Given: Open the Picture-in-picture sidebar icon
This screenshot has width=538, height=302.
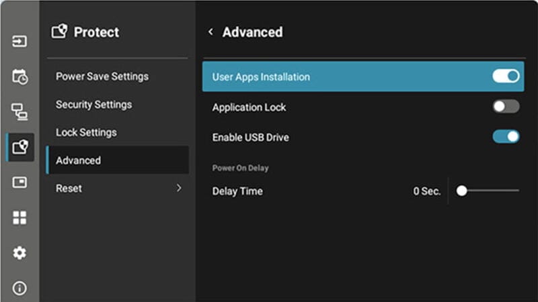Looking at the screenshot, I should click(x=20, y=183).
